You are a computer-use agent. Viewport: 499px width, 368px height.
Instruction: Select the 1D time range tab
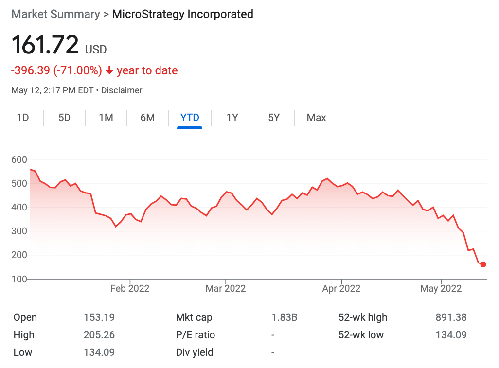click(x=23, y=118)
